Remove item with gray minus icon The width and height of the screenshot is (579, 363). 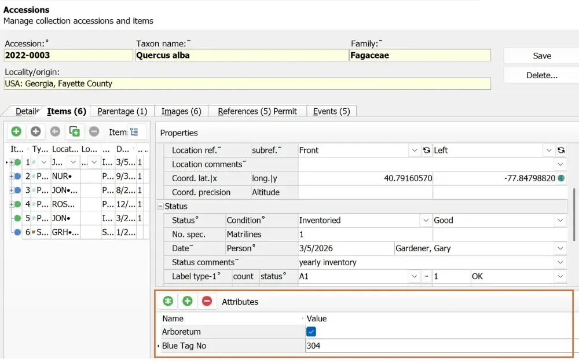[x=94, y=131]
